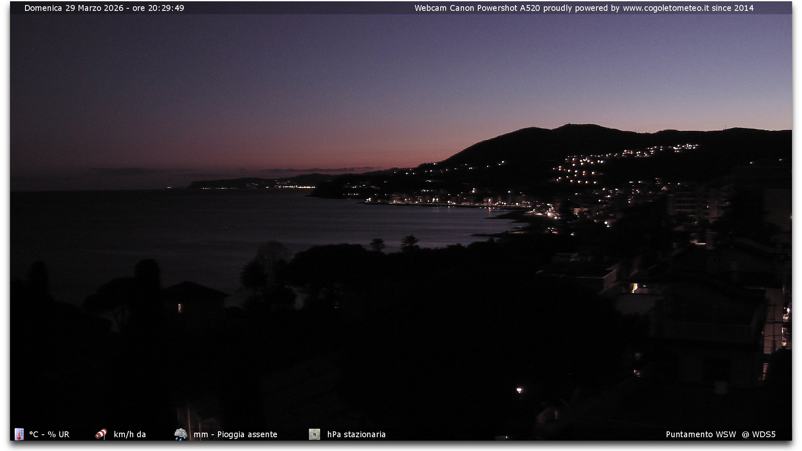The image size is (802, 451).
Task: Click the 'km/h da' wind speed label
Action: pos(129,434)
